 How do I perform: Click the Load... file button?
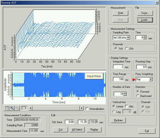(x=145, y=20)
